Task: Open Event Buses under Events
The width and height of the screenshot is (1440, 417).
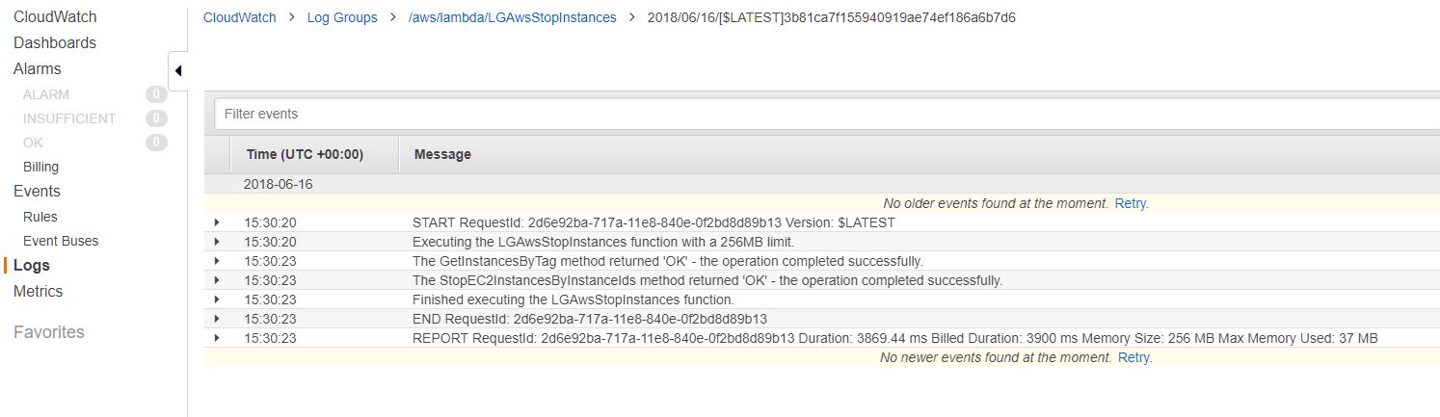Action: click(x=61, y=241)
